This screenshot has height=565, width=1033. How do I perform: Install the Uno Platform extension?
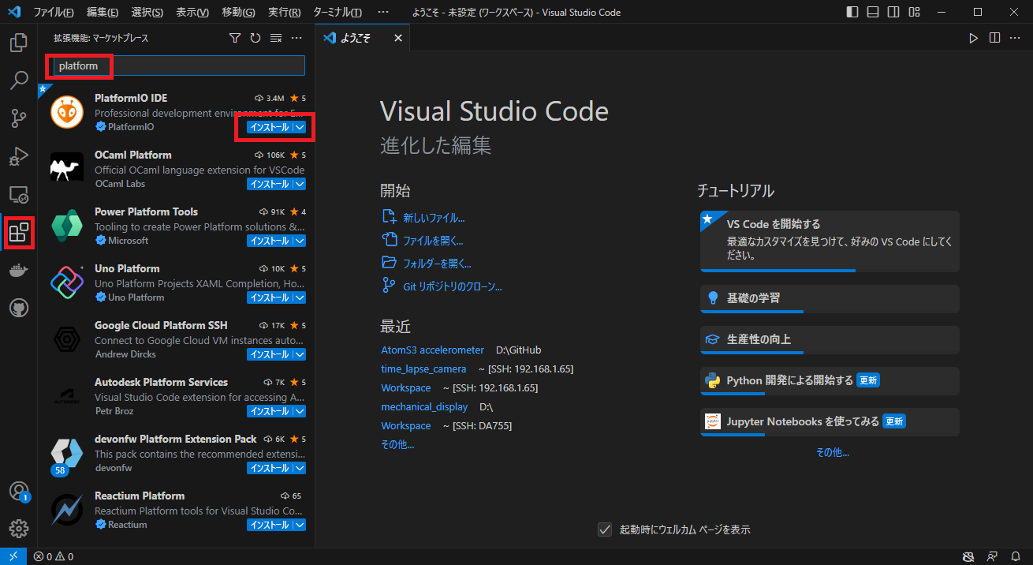pyautogui.click(x=270, y=297)
